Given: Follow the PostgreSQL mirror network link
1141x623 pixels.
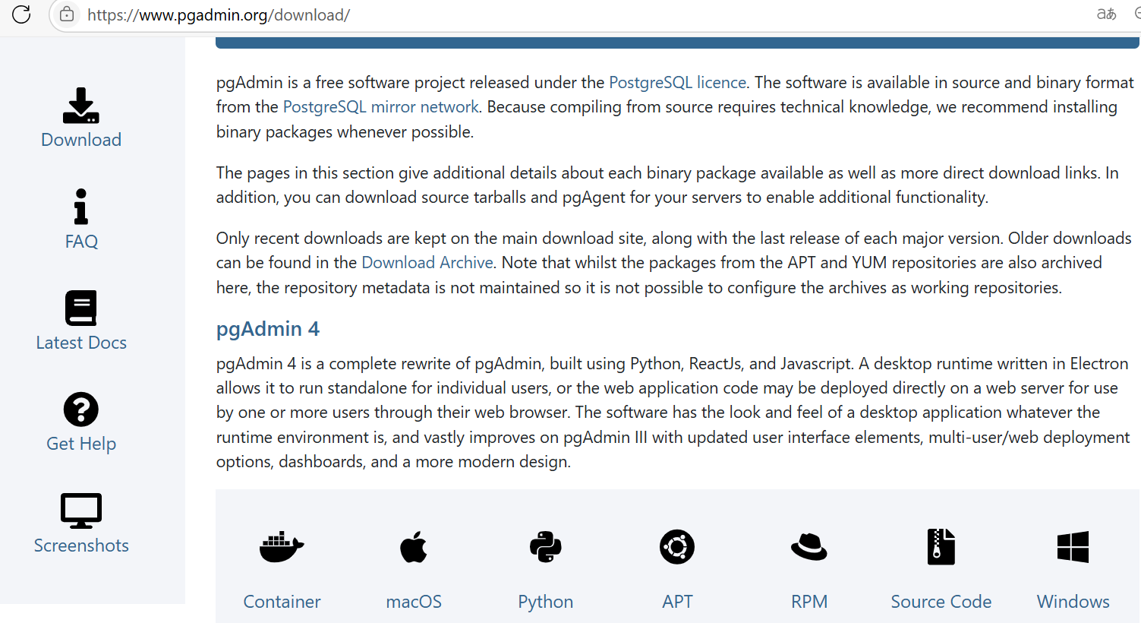Looking at the screenshot, I should [x=381, y=107].
